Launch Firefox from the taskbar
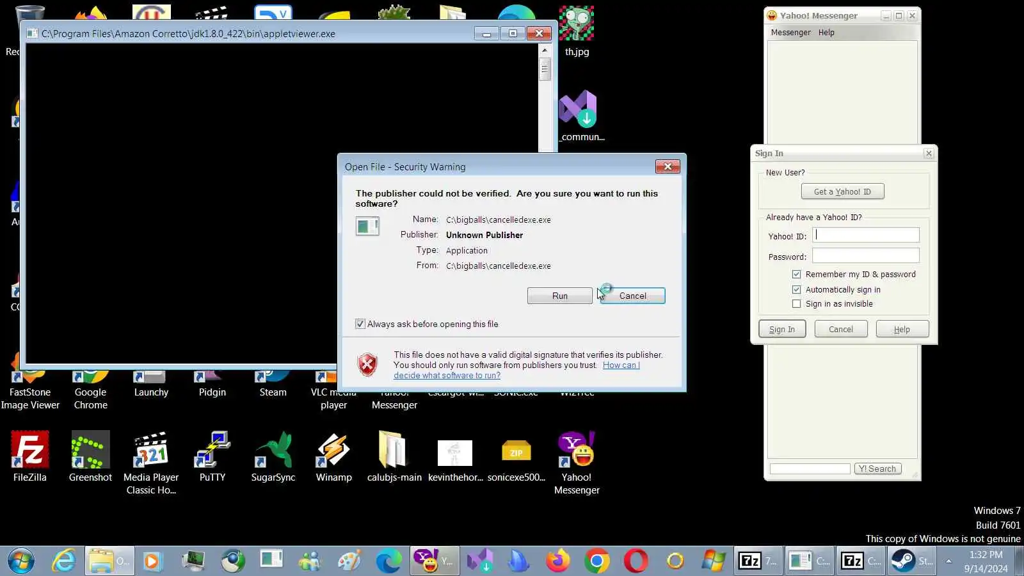 pos(557,561)
